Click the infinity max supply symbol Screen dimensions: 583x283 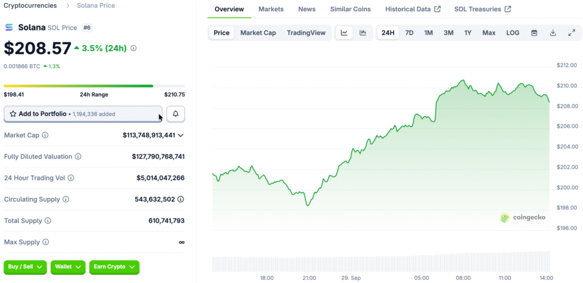click(182, 242)
